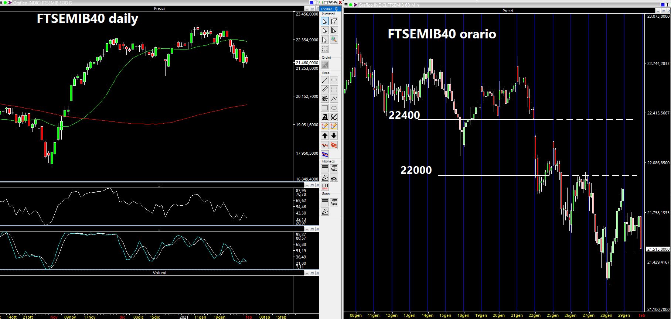This screenshot has height=319, width=671.
Task: Click the 22.744,2833 price axis label
Action: [658, 64]
